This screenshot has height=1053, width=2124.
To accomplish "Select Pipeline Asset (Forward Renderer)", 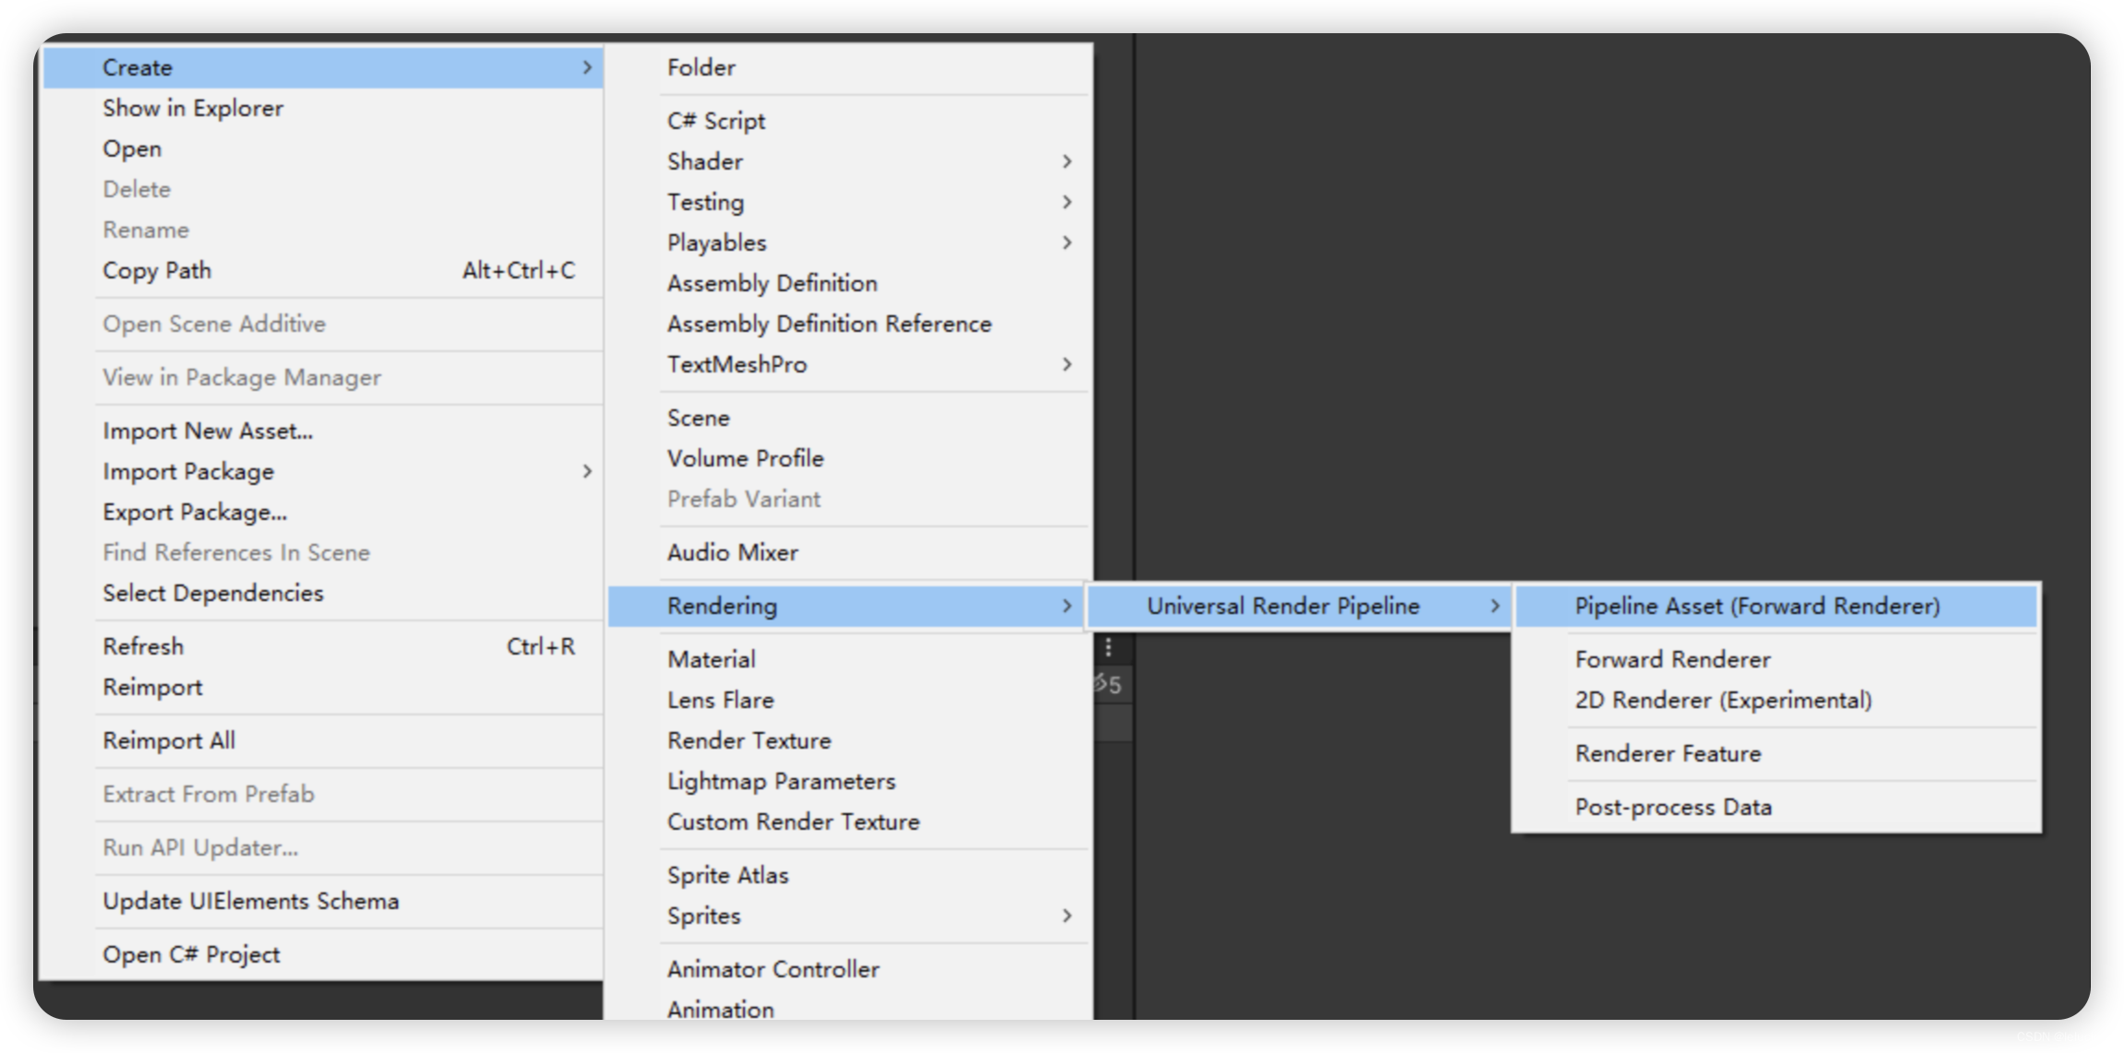I will (x=1755, y=606).
